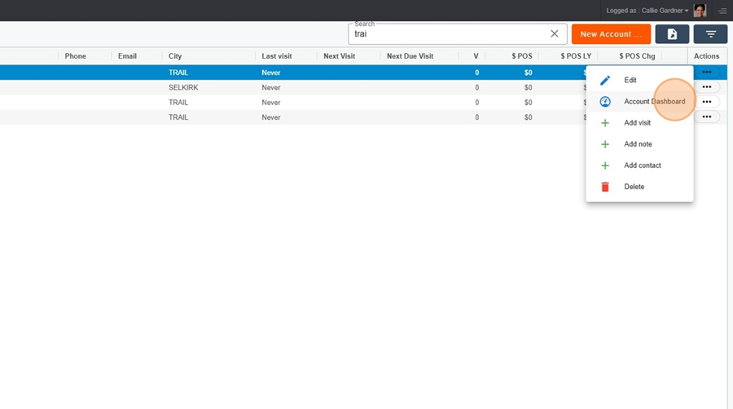Open actions ellipsis for highlighted TRAIL row

(x=707, y=72)
